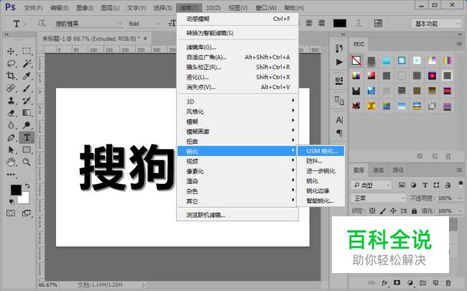Click 浏览联机滤镜 menu entry

(x=237, y=215)
